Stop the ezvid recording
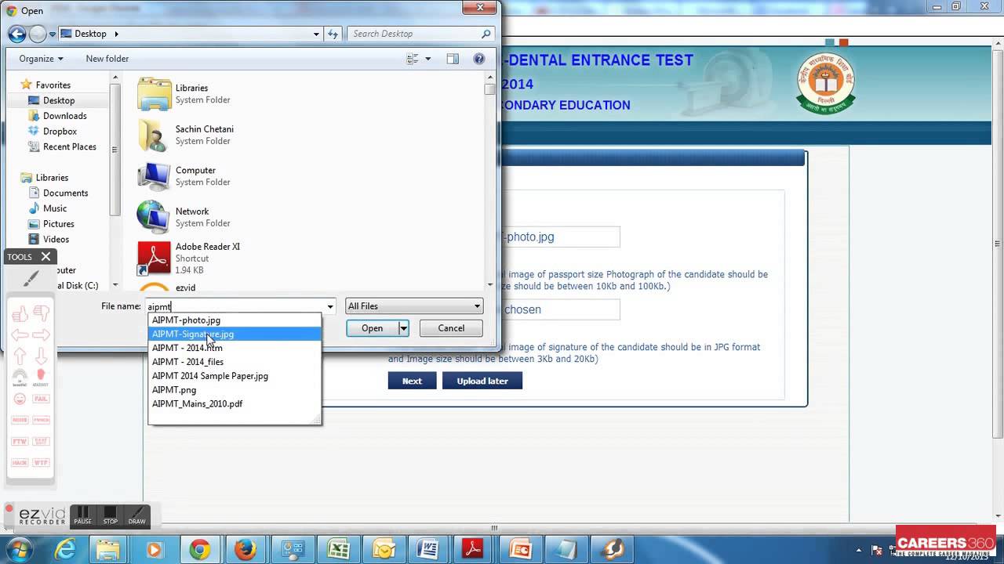This screenshot has width=1004, height=564. pyautogui.click(x=111, y=515)
